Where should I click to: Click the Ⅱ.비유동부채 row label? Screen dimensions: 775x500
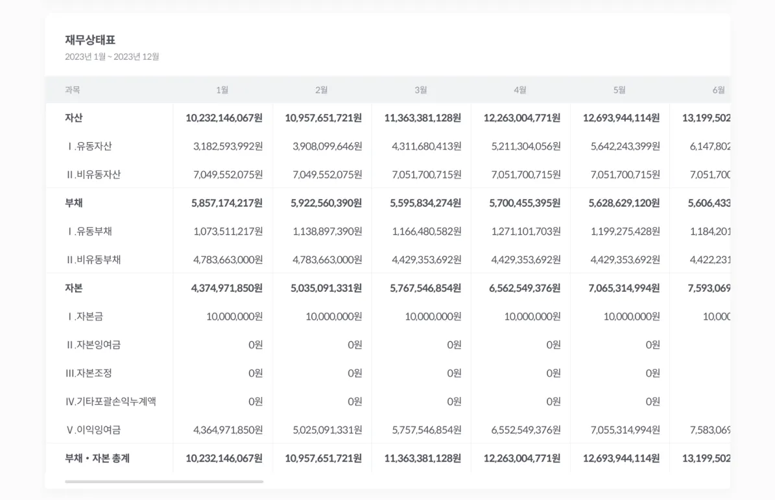pos(93,259)
